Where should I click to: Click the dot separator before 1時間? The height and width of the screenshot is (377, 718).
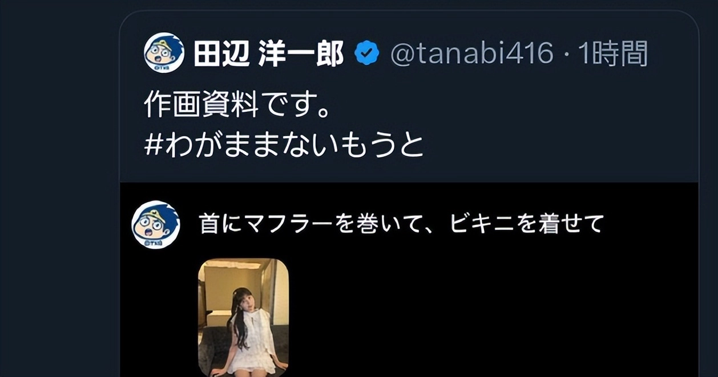coord(566,55)
